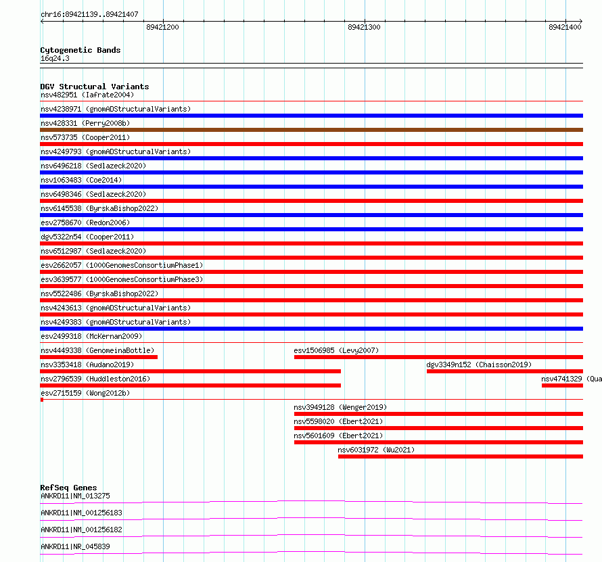
Task: Click the nsv482951 (Iafrate2004) label
Action: pos(87,95)
